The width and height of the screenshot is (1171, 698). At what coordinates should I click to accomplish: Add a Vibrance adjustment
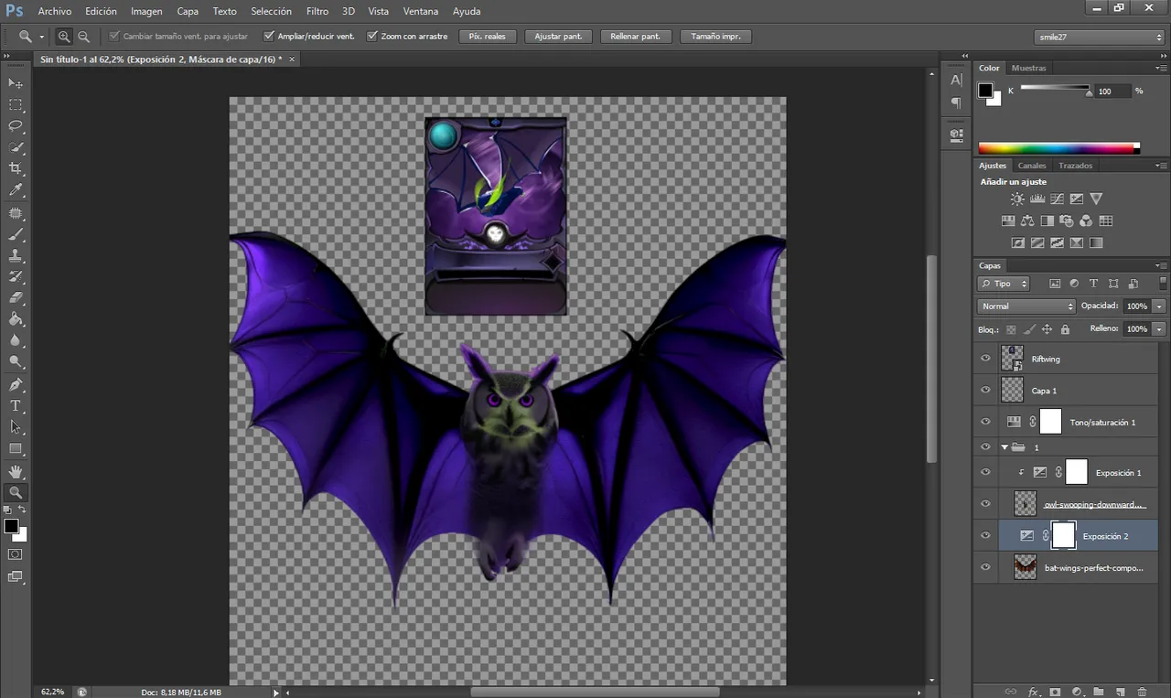1096,199
